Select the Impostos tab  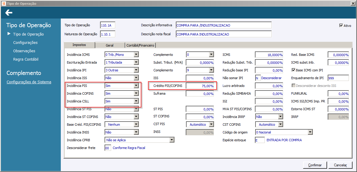coord(79,45)
